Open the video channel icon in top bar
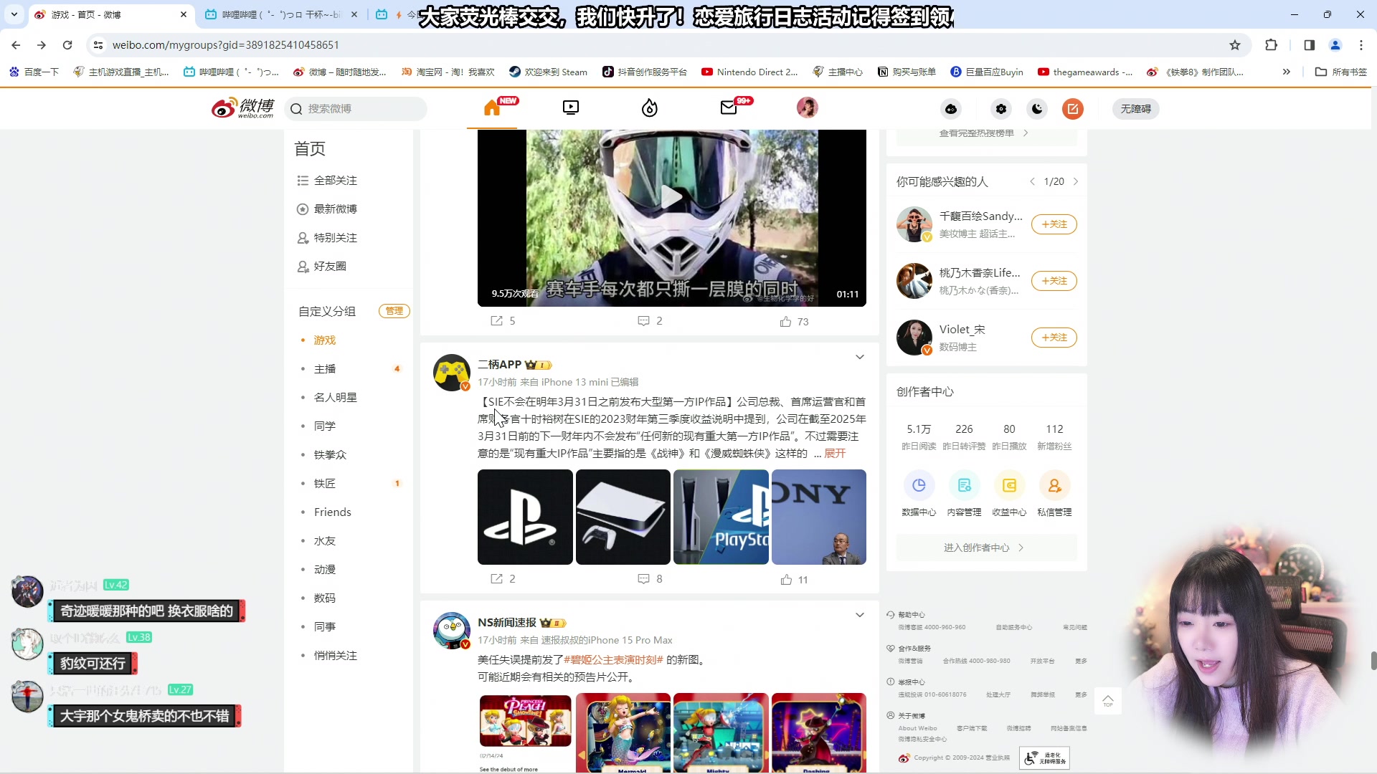The width and height of the screenshot is (1377, 774). tap(570, 108)
